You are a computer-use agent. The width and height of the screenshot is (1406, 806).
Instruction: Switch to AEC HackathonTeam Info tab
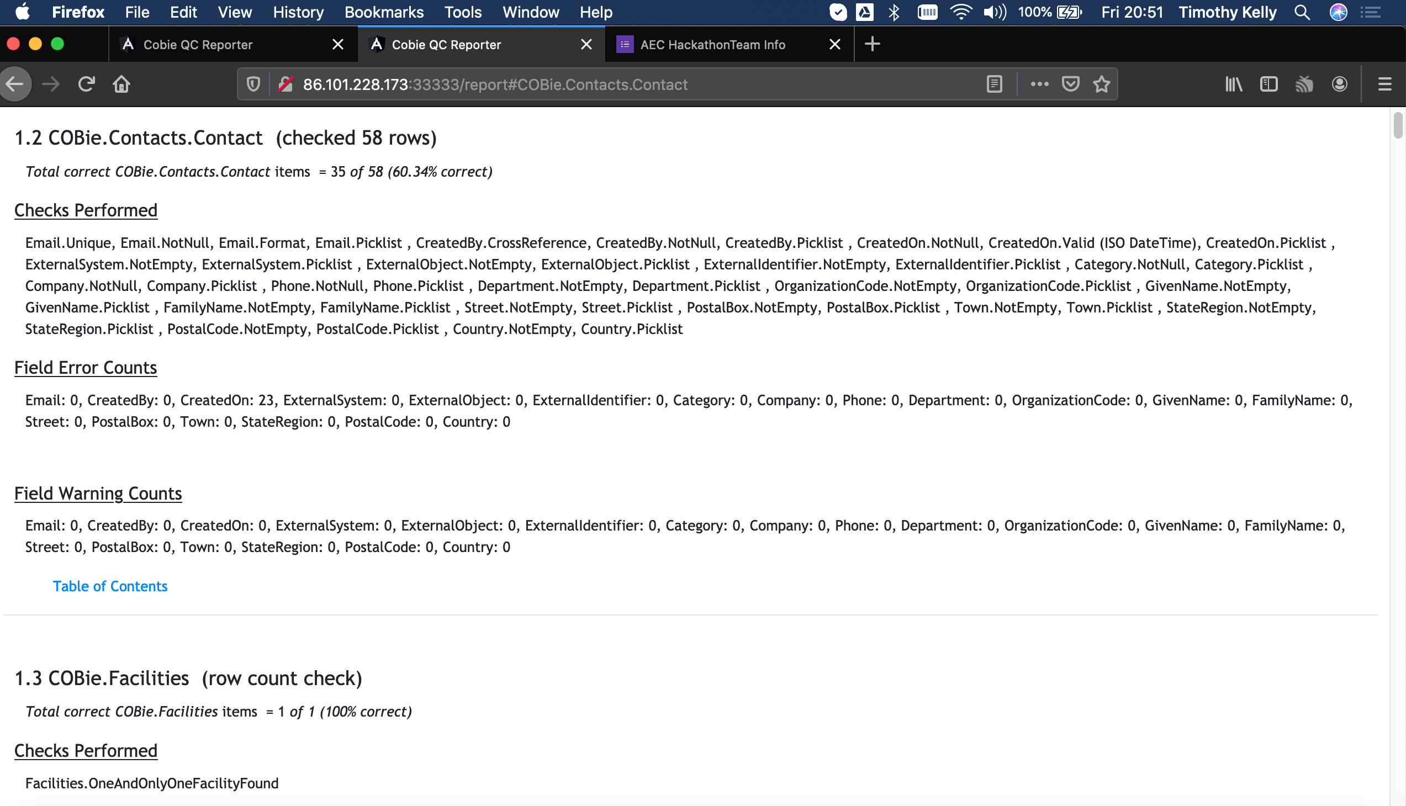tap(712, 45)
